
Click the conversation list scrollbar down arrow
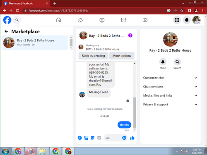pos(71,48)
